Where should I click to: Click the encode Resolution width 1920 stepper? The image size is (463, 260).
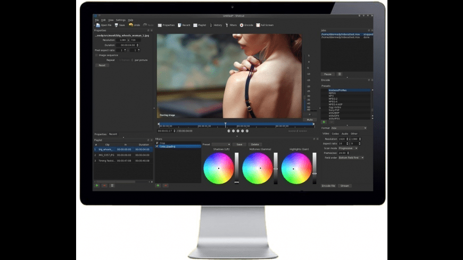[x=347, y=139]
